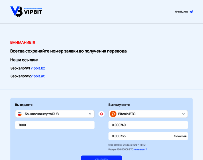Open the Bitcoin BTC dropdown

click(x=148, y=114)
